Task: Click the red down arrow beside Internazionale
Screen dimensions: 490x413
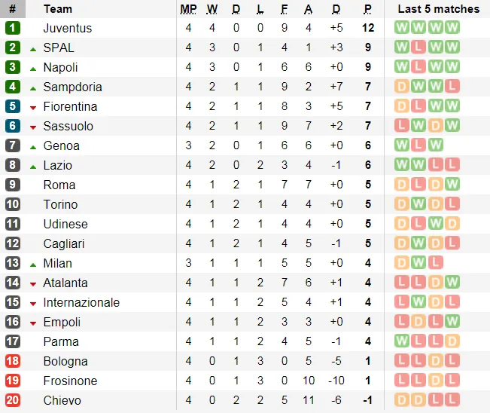Action: (33, 303)
